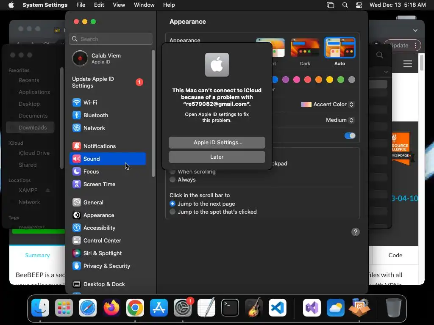Expand the chevron in background window titlebar

pyautogui.click(x=415, y=30)
